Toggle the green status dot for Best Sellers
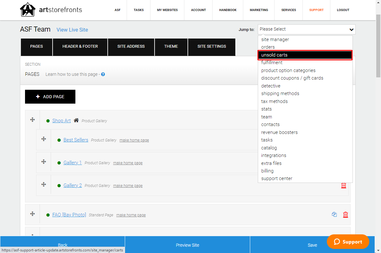This screenshot has height=253, width=381. click(x=59, y=140)
